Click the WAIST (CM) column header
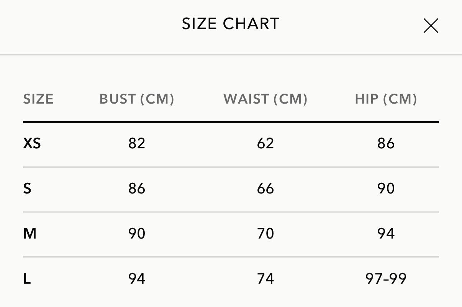462x307 pixels. click(265, 99)
